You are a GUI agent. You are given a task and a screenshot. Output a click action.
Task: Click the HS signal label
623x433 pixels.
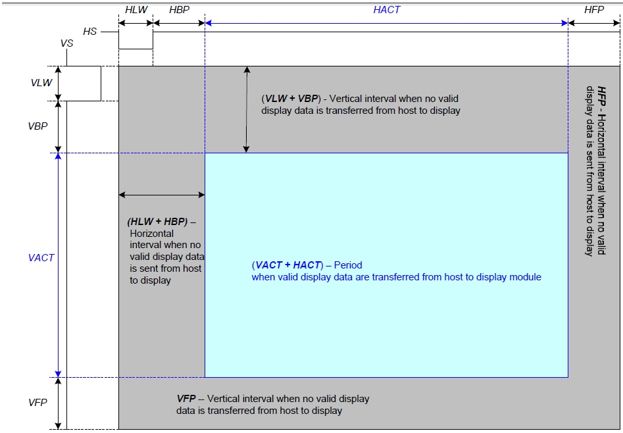coord(90,31)
